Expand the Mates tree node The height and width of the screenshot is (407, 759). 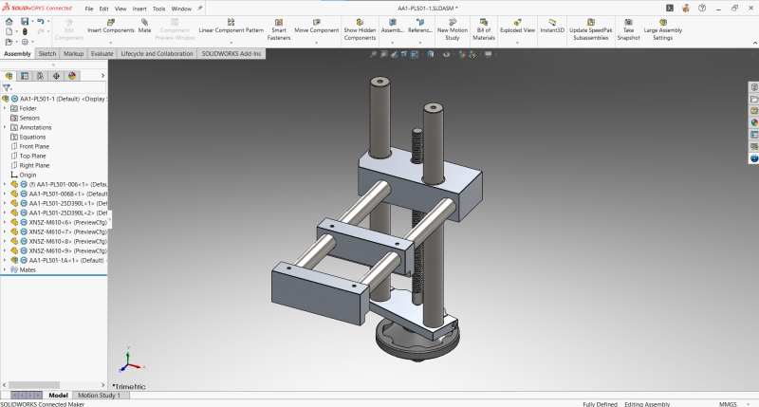point(4,269)
